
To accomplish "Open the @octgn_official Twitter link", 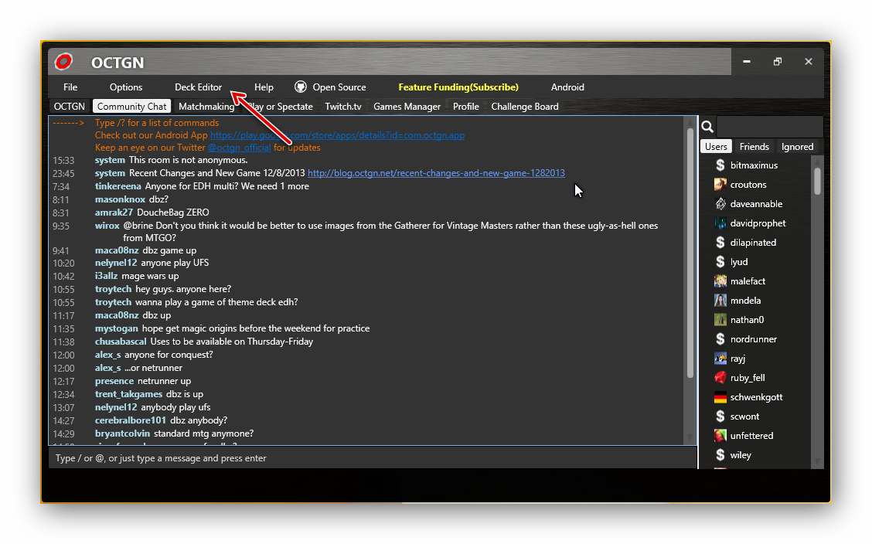I will click(x=239, y=148).
